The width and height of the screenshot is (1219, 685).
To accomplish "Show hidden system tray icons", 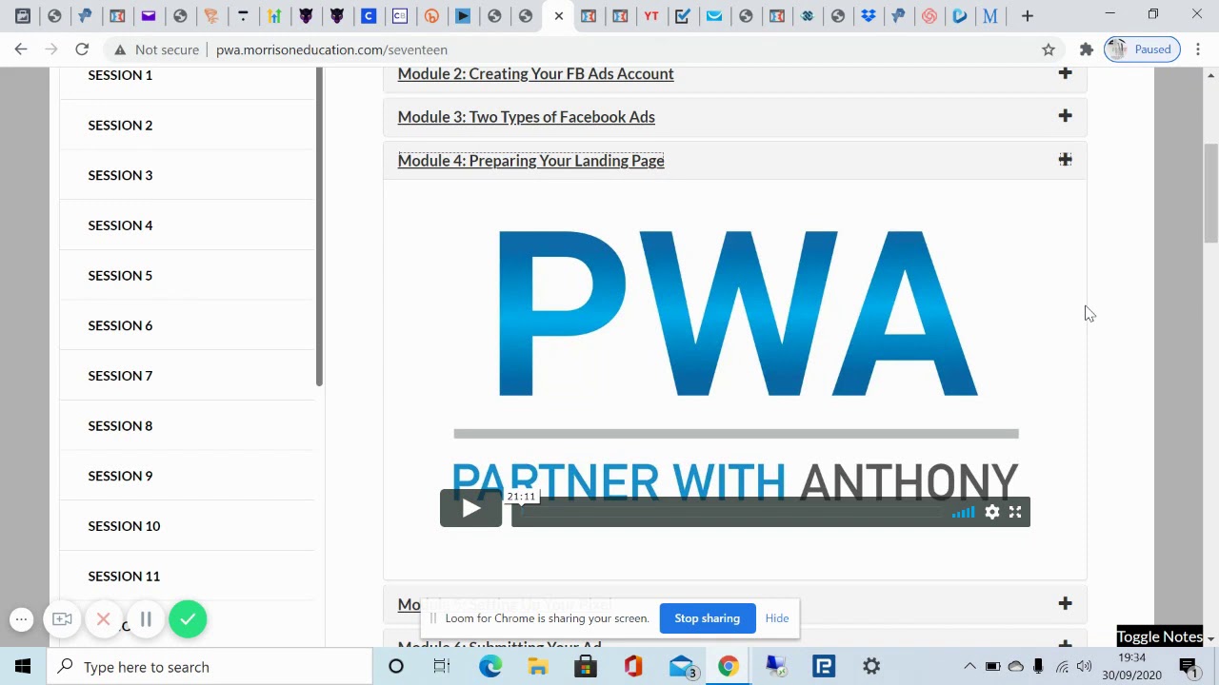I will pyautogui.click(x=969, y=667).
